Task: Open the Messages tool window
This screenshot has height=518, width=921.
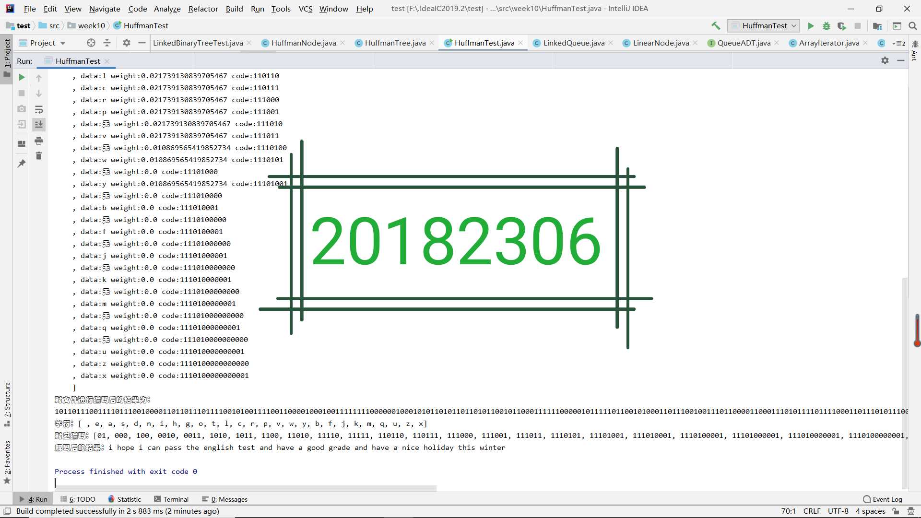Action: click(225, 499)
